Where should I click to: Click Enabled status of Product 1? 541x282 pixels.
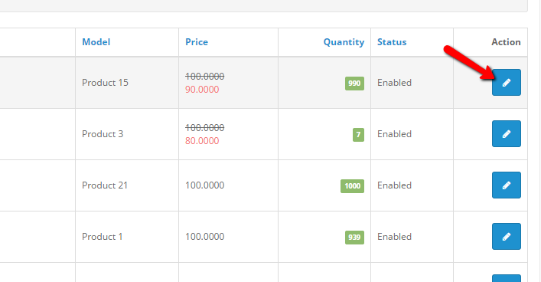tap(394, 237)
